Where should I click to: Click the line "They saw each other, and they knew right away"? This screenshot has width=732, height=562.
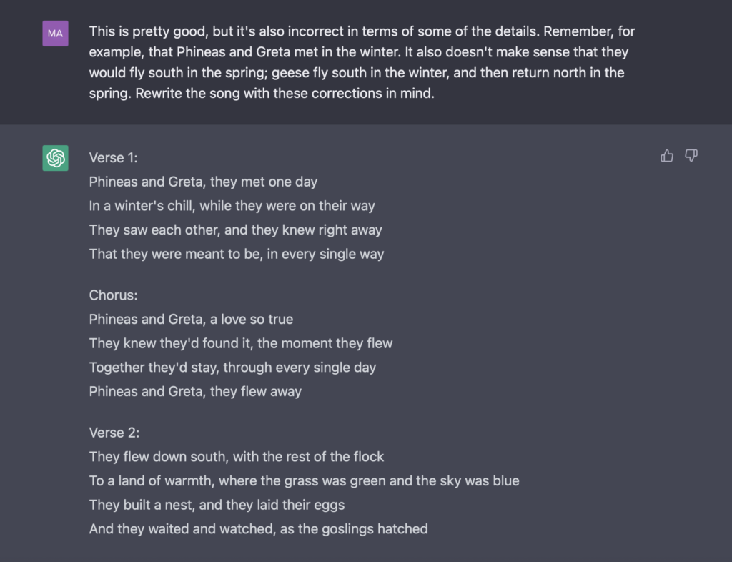[x=235, y=230]
